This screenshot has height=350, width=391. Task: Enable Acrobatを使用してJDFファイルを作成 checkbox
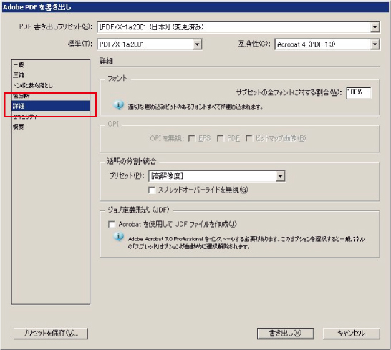coord(112,224)
